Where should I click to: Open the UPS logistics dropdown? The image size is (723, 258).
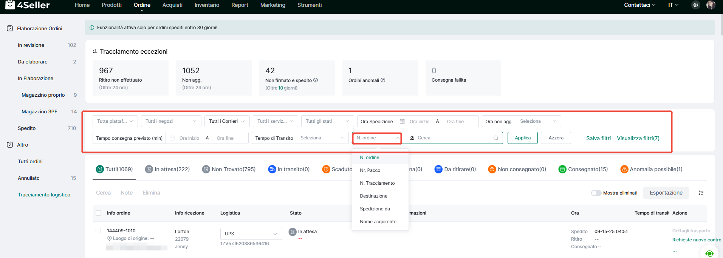(251, 234)
